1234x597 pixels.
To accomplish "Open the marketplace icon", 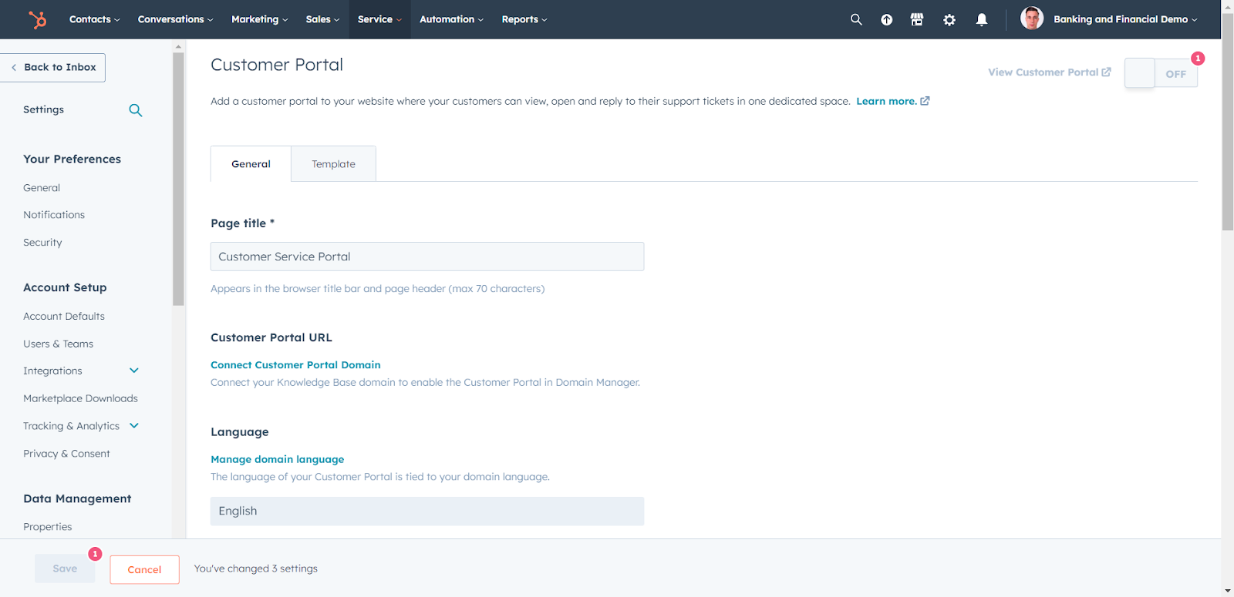I will tap(917, 19).
